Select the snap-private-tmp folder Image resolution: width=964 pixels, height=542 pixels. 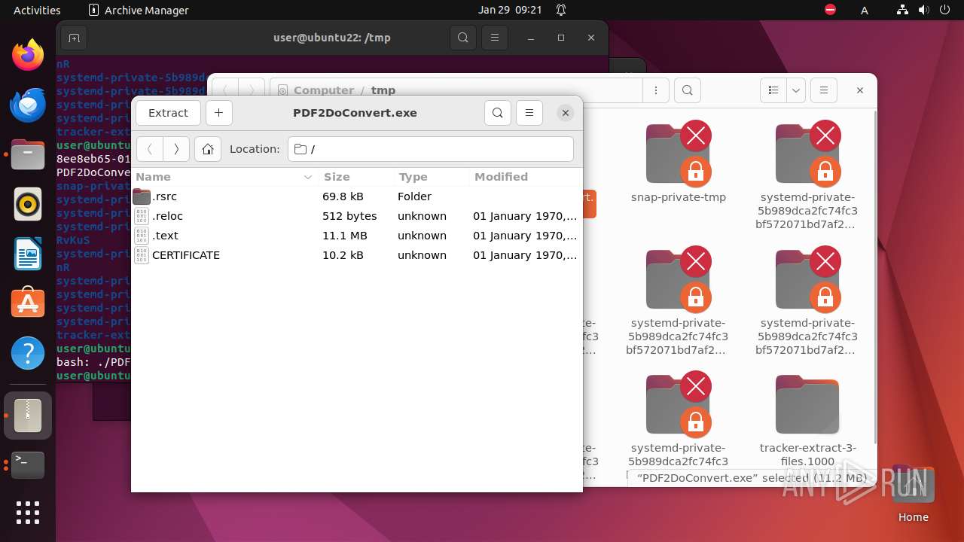click(679, 162)
